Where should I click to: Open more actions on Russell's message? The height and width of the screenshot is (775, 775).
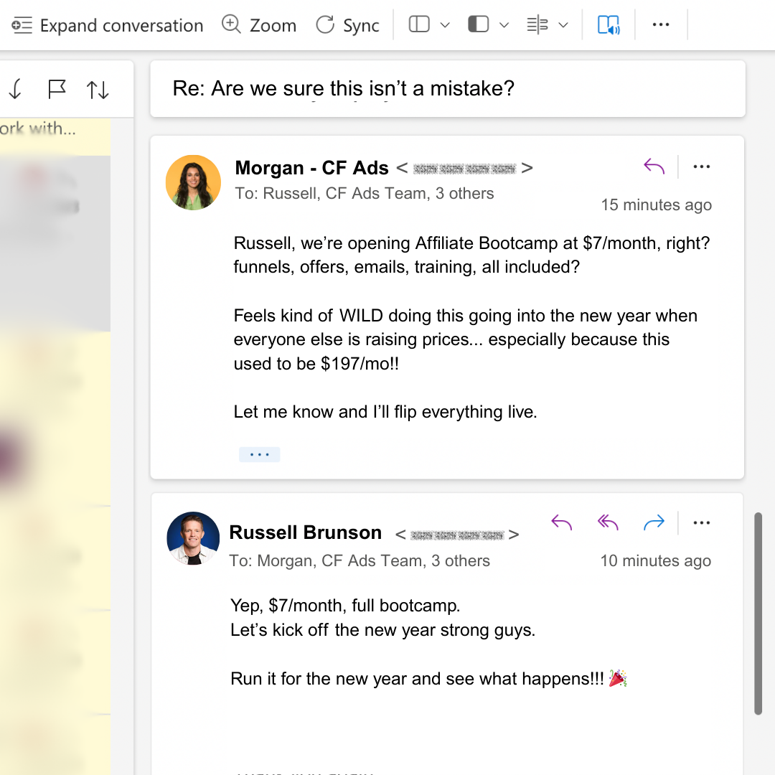701,522
